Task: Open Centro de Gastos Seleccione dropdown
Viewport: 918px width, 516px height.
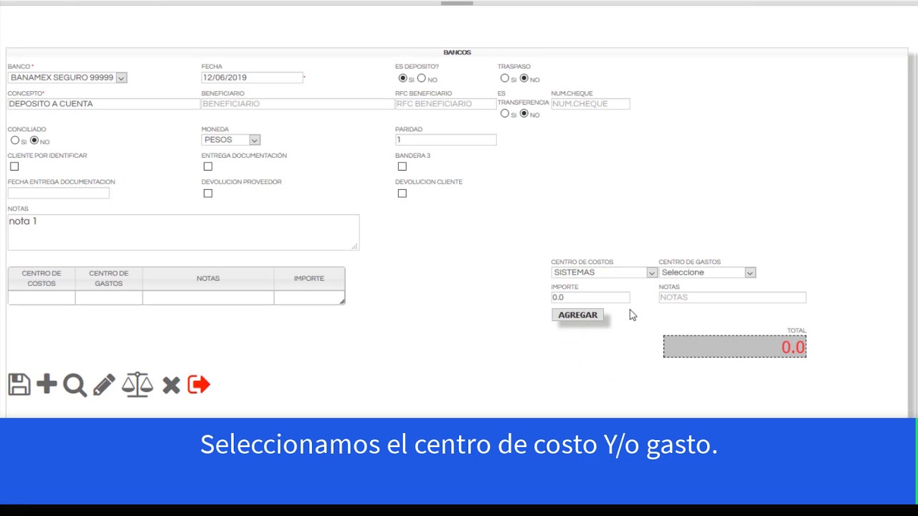Action: (x=707, y=272)
